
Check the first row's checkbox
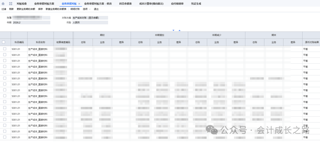click(4, 49)
